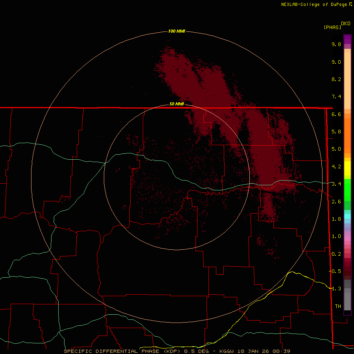This screenshot has width=354, height=354.
Task: Click the 1.0 value on the color scale
Action: tap(336, 236)
